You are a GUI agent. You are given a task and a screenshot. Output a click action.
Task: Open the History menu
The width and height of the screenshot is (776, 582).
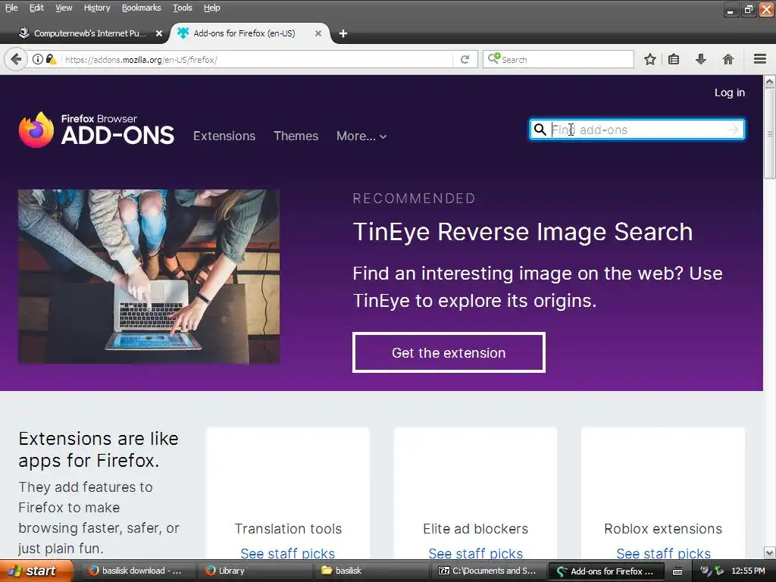click(96, 8)
